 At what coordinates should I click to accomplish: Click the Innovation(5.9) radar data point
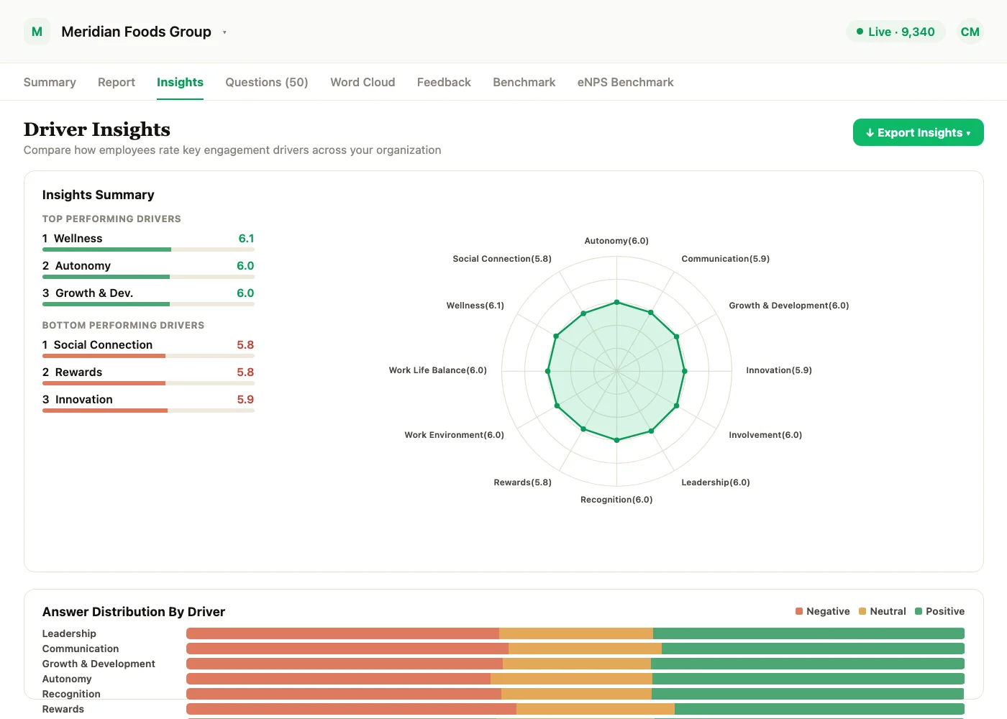pyautogui.click(x=685, y=371)
